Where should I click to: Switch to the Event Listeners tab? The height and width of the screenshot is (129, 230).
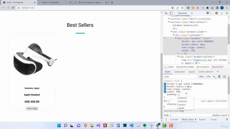tap(206, 72)
